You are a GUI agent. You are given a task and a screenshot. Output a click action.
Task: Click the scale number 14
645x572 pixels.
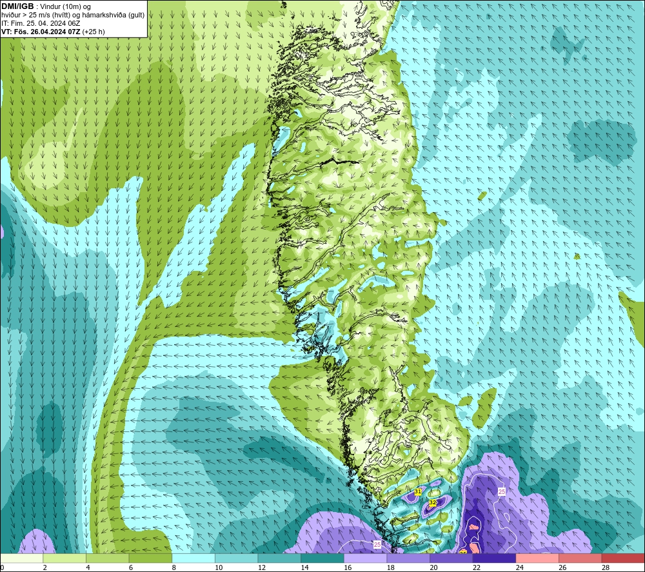coord(304,567)
